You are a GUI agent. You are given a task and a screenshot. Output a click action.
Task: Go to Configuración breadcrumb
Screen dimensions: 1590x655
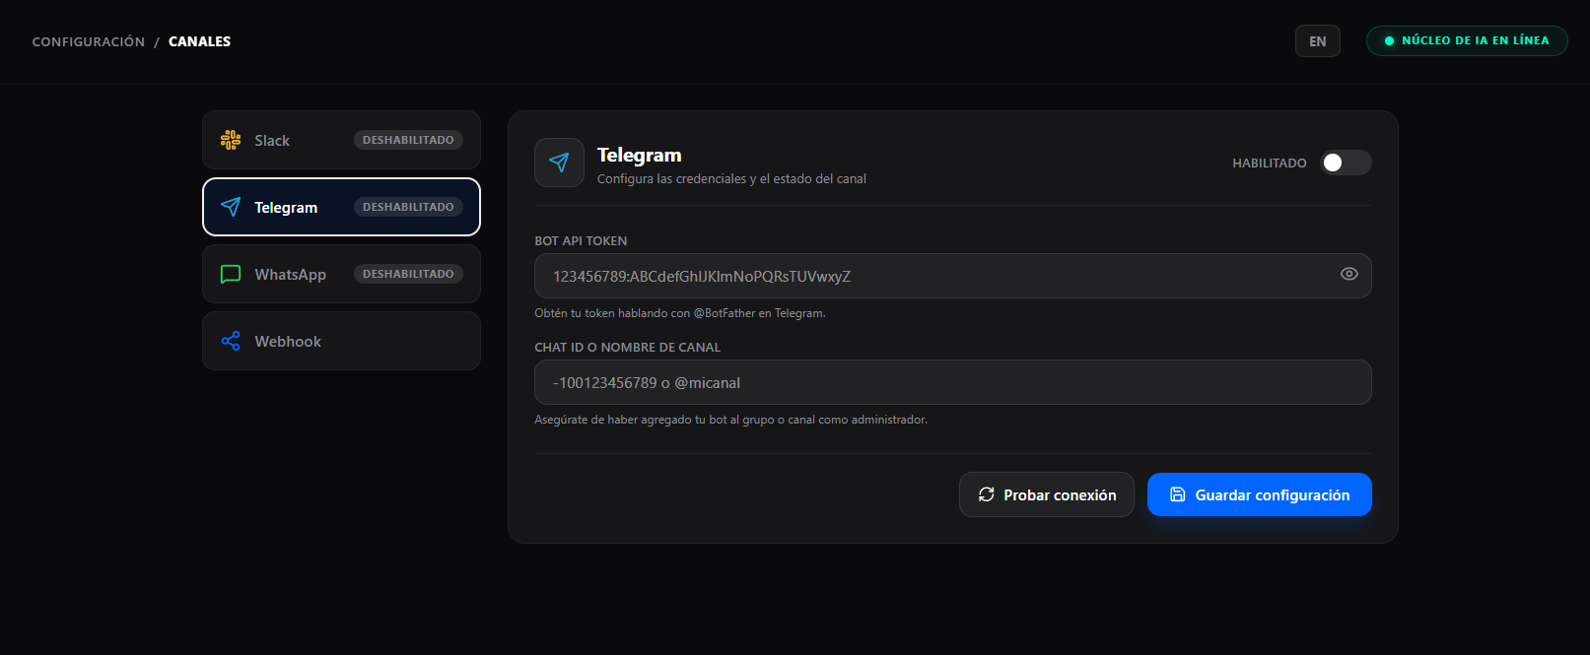89,41
